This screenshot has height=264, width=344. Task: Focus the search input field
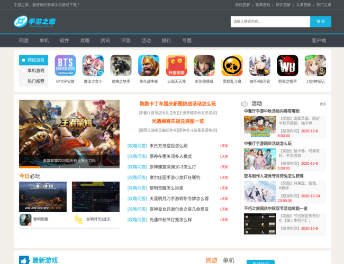[x=270, y=22]
